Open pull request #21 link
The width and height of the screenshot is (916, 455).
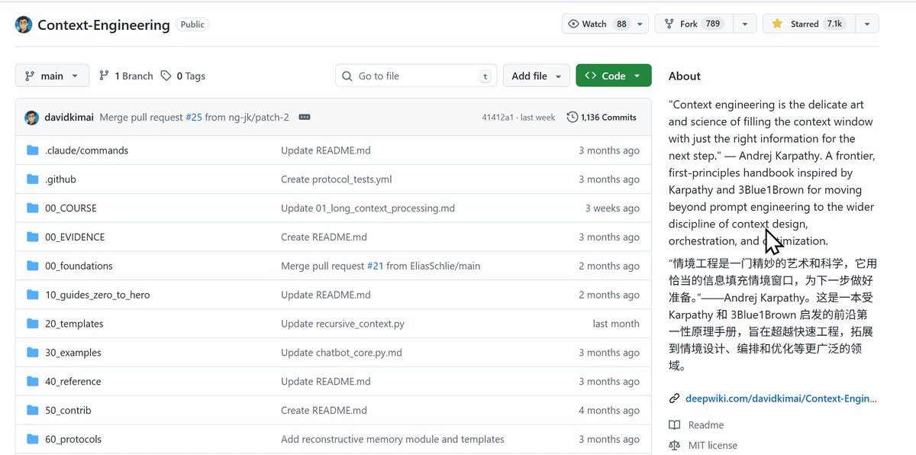pos(375,266)
